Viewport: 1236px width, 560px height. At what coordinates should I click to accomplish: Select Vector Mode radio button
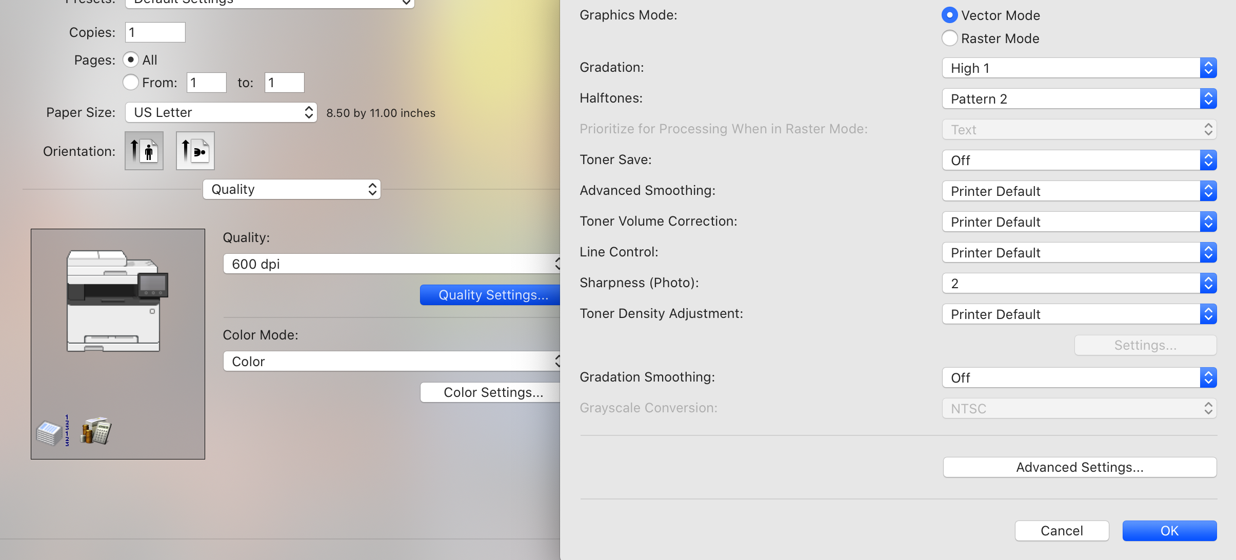(x=949, y=15)
